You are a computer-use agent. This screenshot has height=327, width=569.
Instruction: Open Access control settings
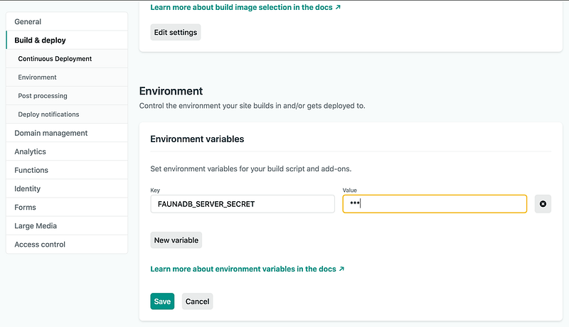(40, 244)
